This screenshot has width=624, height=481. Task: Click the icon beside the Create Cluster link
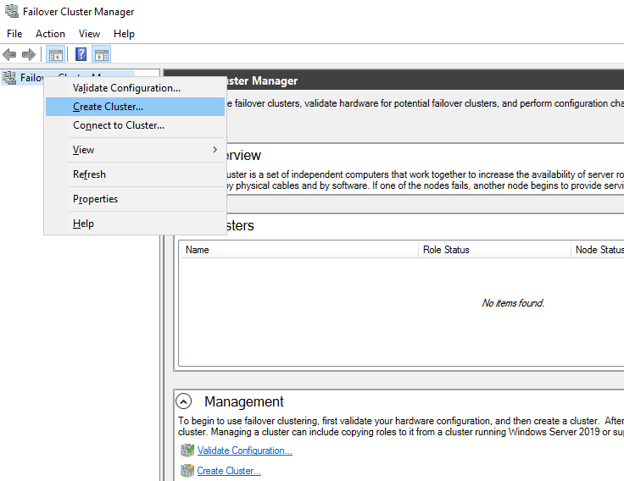point(187,471)
